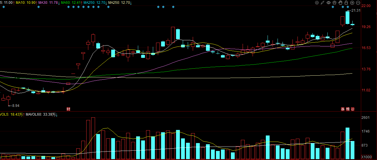Click the 13.76 price axis value
Image resolution: width=377 pixels, height=160 pixels.
366,69
